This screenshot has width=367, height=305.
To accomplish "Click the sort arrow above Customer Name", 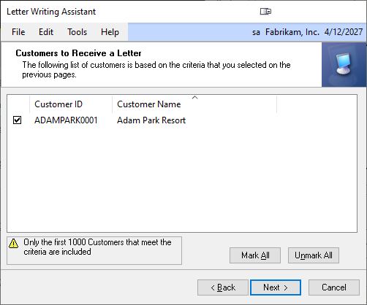I will (194, 98).
